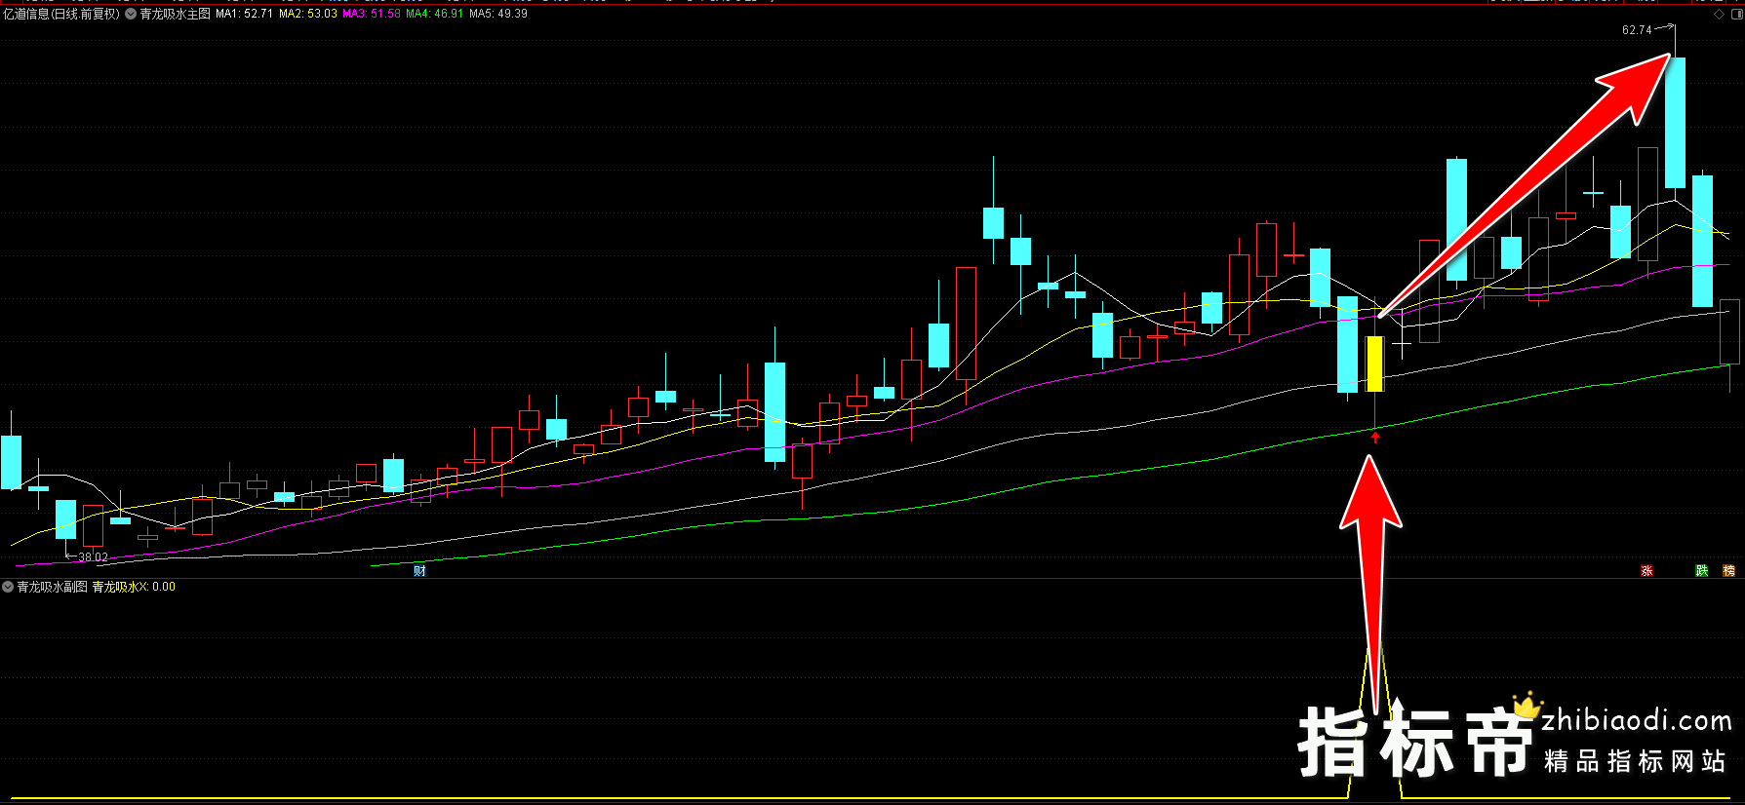
Task: Click the diamond icon at chart top-right
Action: pyautogui.click(x=1719, y=14)
